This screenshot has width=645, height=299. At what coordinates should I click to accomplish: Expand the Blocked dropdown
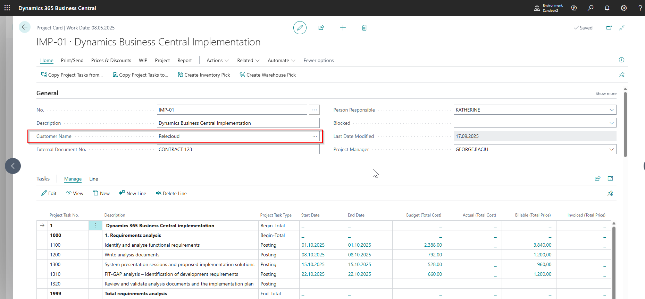(x=611, y=123)
